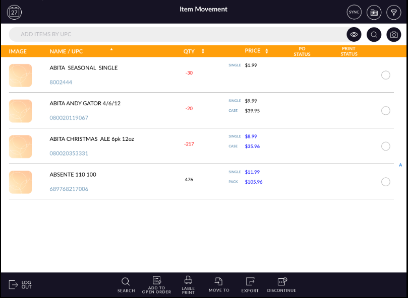Viewport: 408px width, 298px height.
Task: Select the ABITA SEASONAL SINGLE radio button
Action: 386,75
